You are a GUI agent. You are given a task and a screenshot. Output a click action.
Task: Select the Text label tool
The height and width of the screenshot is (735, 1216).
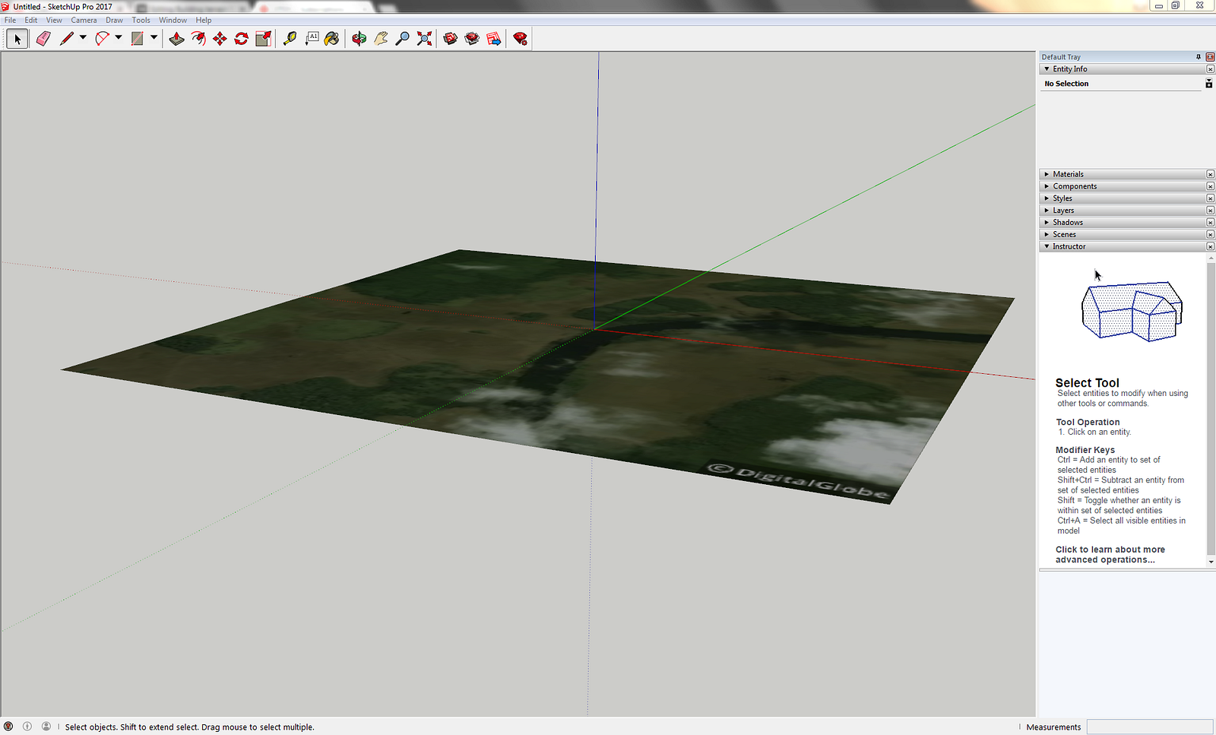pos(312,39)
